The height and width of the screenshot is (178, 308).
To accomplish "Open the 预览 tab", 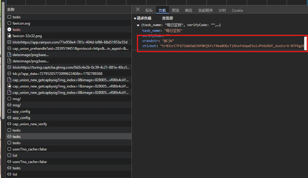I will pyautogui.click(x=175, y=10).
